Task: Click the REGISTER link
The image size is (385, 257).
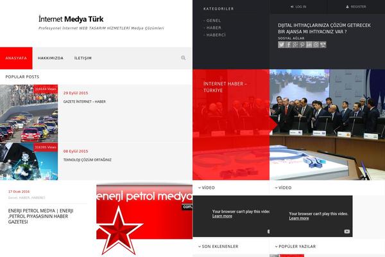Action: tap(356, 6)
